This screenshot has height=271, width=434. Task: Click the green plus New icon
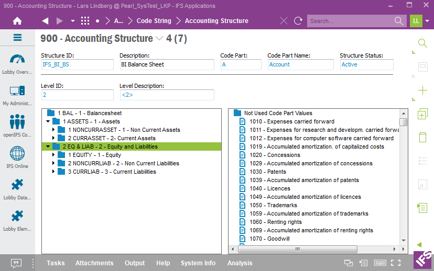422,91
